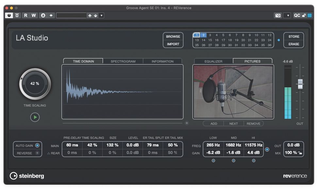Switch to the SPECTROGRAM tab
This screenshot has height=192, width=317.
pos(123,61)
